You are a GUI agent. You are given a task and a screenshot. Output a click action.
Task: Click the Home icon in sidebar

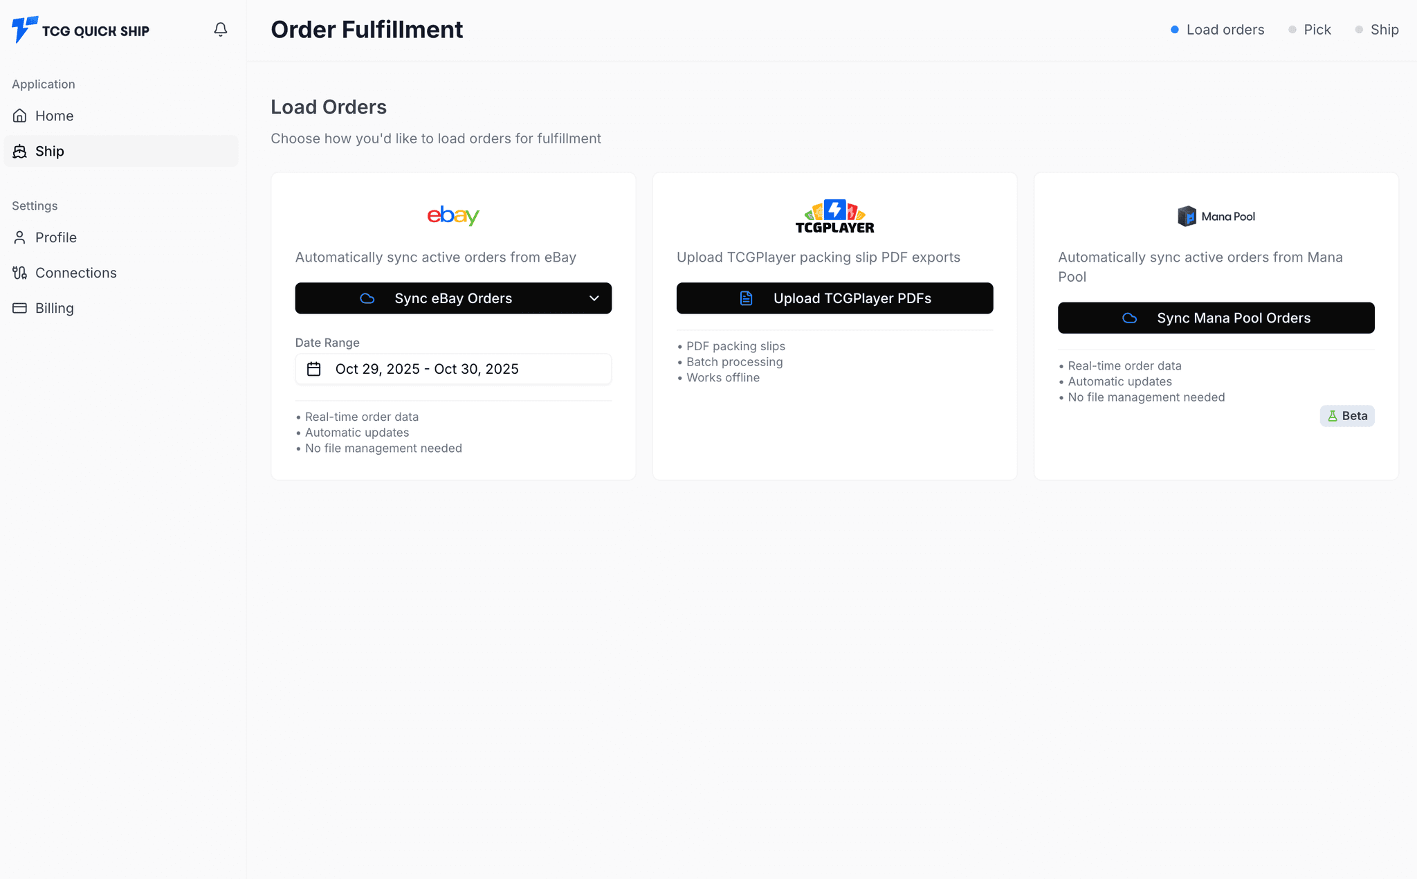coord(19,116)
